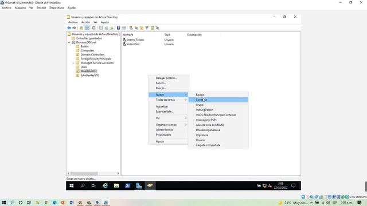Toggle the Show/Hide Console Tree toolbar icon

87,28
